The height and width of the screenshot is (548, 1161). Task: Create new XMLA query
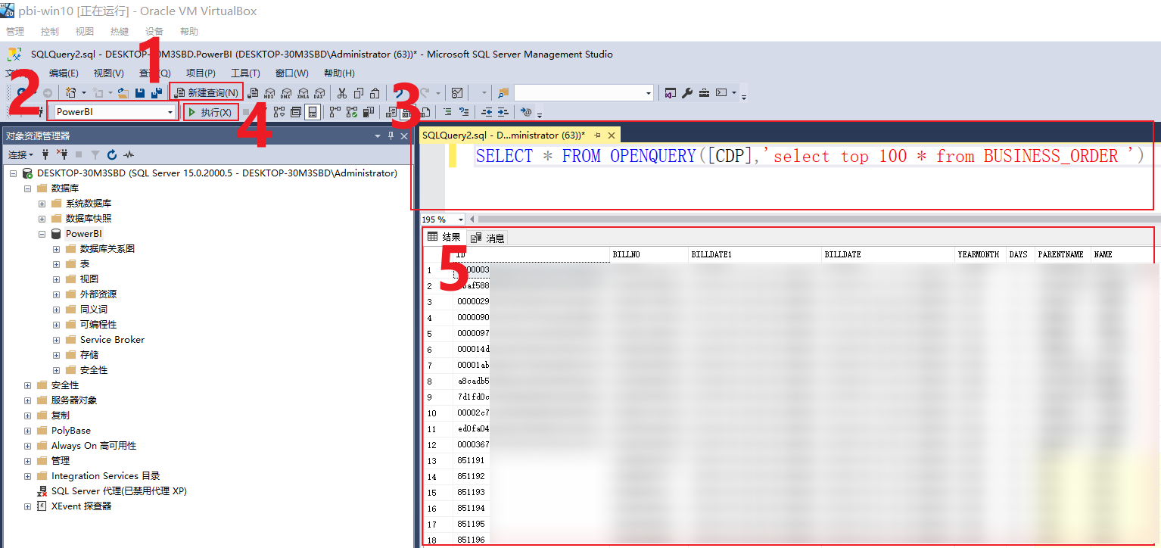tap(303, 93)
